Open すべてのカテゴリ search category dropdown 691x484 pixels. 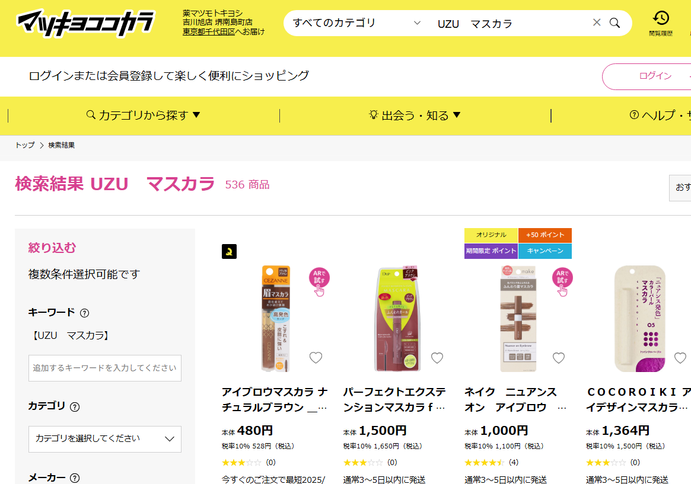(357, 23)
